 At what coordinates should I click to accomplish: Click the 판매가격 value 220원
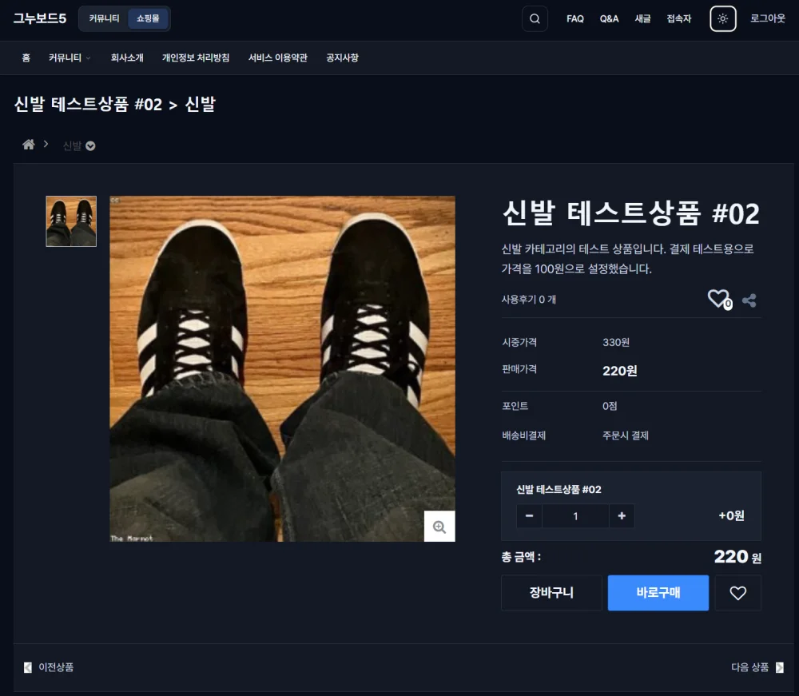point(620,371)
